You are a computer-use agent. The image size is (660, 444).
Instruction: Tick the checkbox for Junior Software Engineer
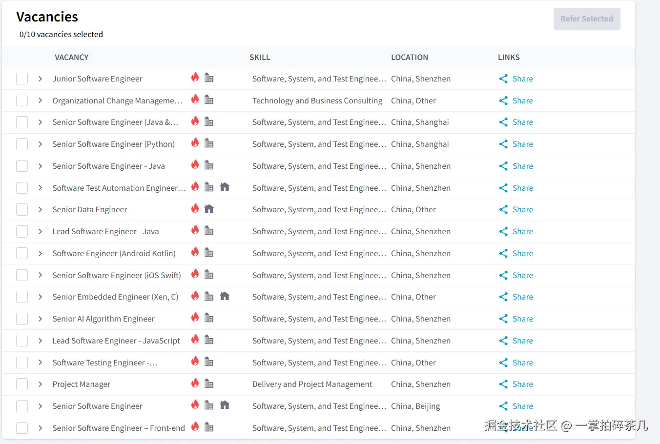click(x=22, y=79)
